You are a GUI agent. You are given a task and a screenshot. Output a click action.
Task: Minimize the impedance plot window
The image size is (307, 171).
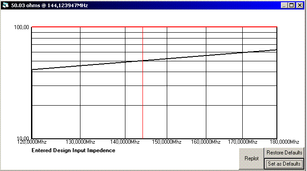[x=284, y=5]
